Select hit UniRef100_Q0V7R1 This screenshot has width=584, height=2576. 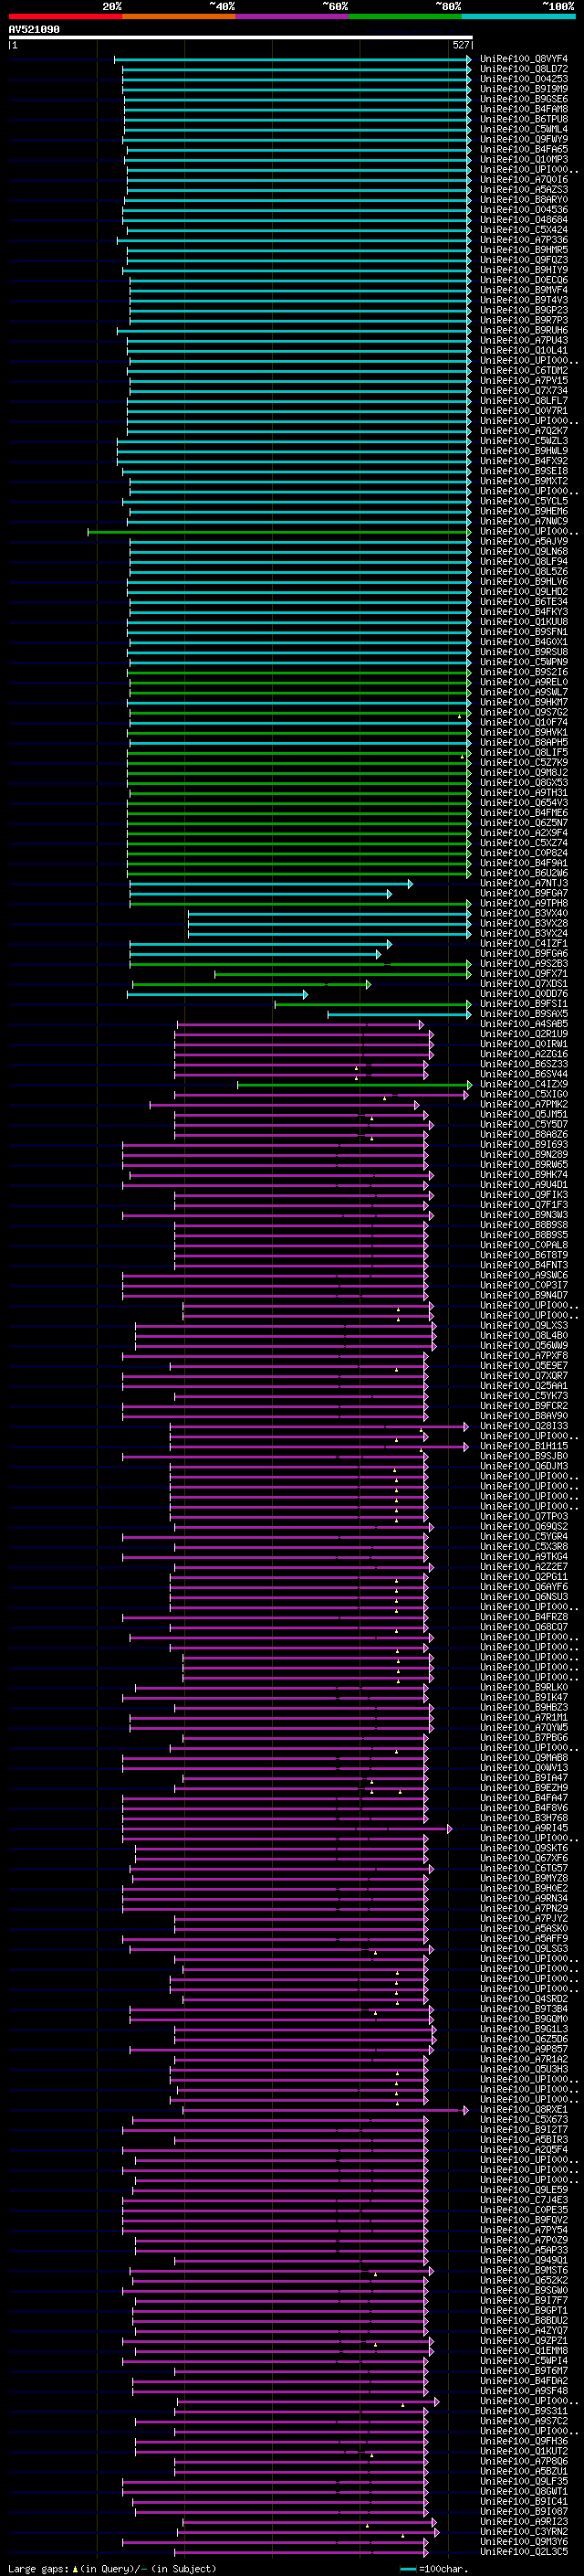click(x=523, y=411)
